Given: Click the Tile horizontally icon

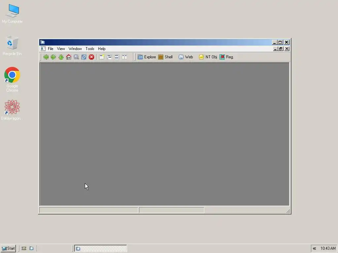Looking at the screenshot, I should [x=117, y=57].
